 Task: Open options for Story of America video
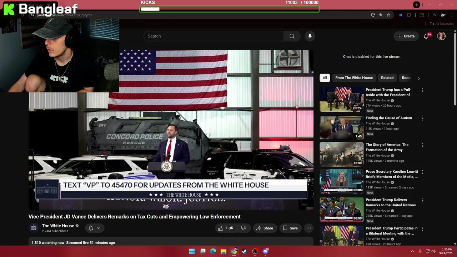[x=423, y=145]
